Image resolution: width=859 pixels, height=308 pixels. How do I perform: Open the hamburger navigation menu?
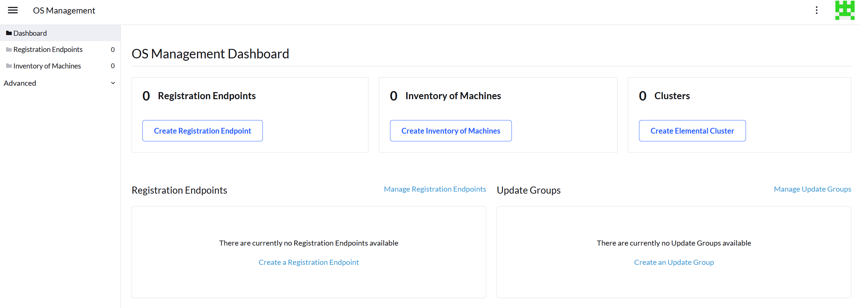point(12,10)
